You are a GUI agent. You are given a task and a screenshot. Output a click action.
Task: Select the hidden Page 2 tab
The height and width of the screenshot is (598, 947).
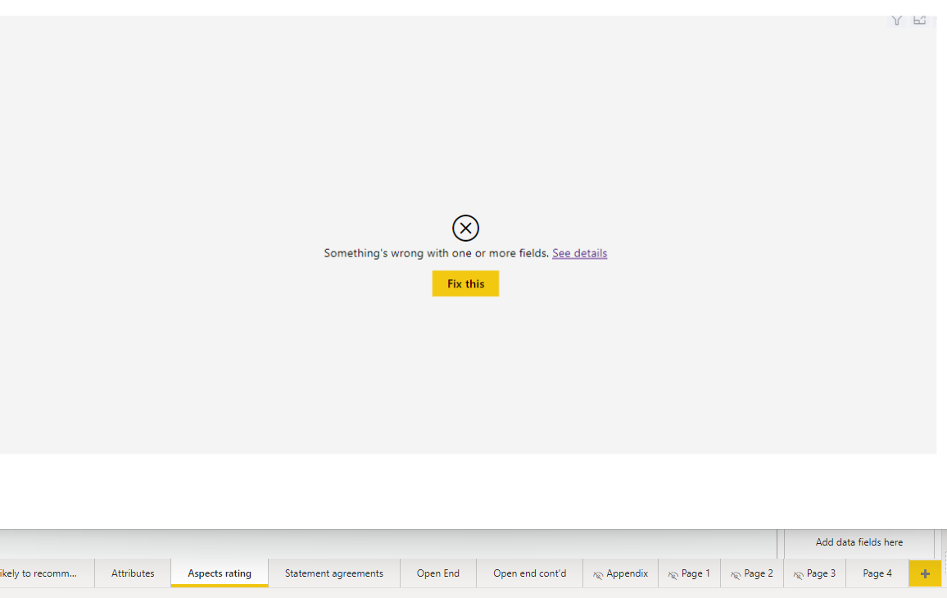coord(752,573)
